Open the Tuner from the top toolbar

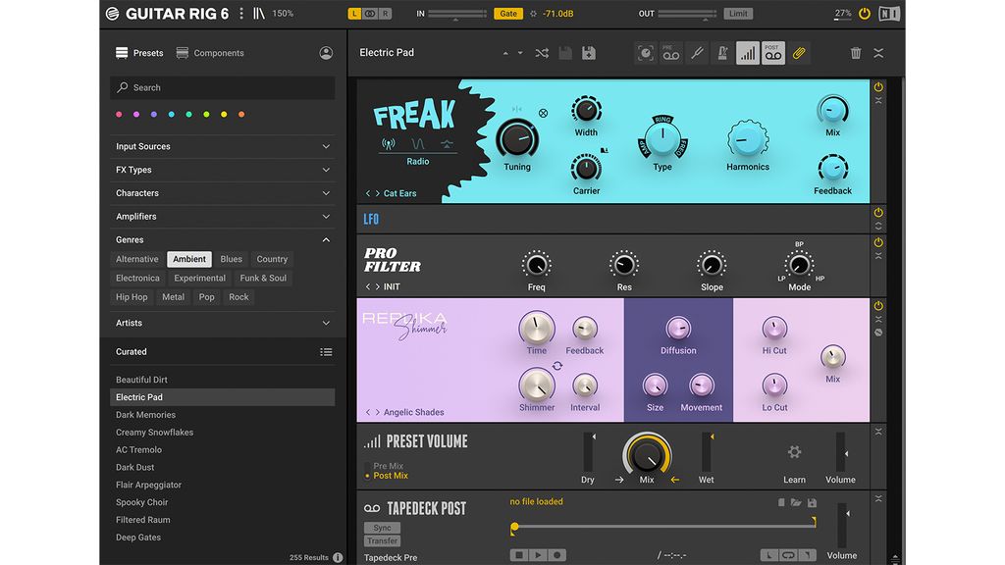(x=697, y=53)
